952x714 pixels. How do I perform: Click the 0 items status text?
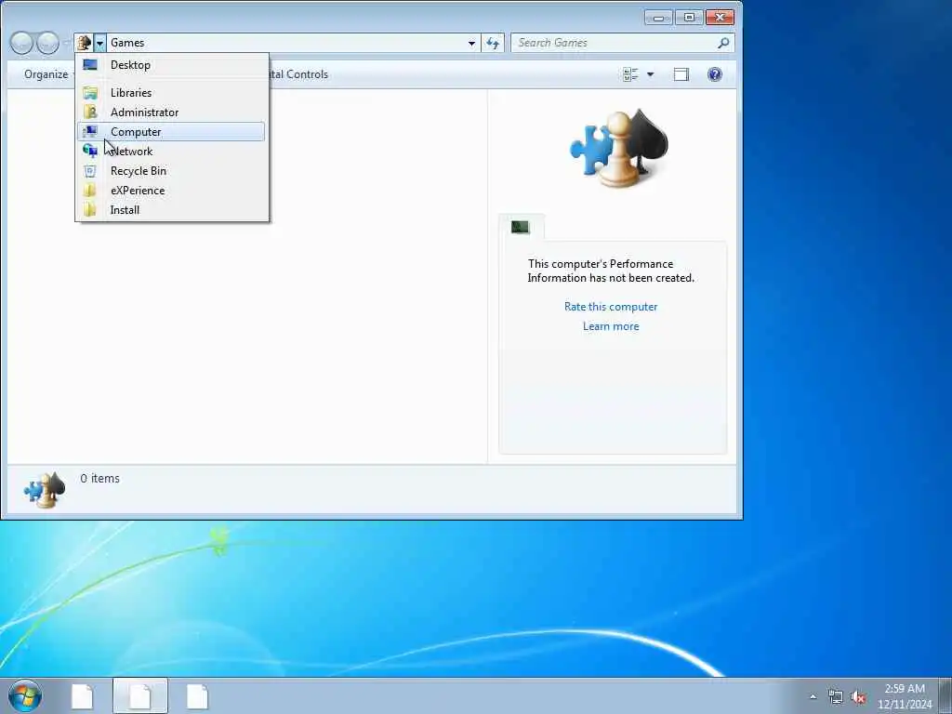coord(99,479)
